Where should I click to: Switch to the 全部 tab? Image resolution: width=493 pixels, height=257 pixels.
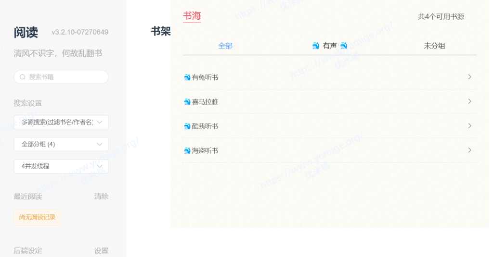pyautogui.click(x=225, y=46)
